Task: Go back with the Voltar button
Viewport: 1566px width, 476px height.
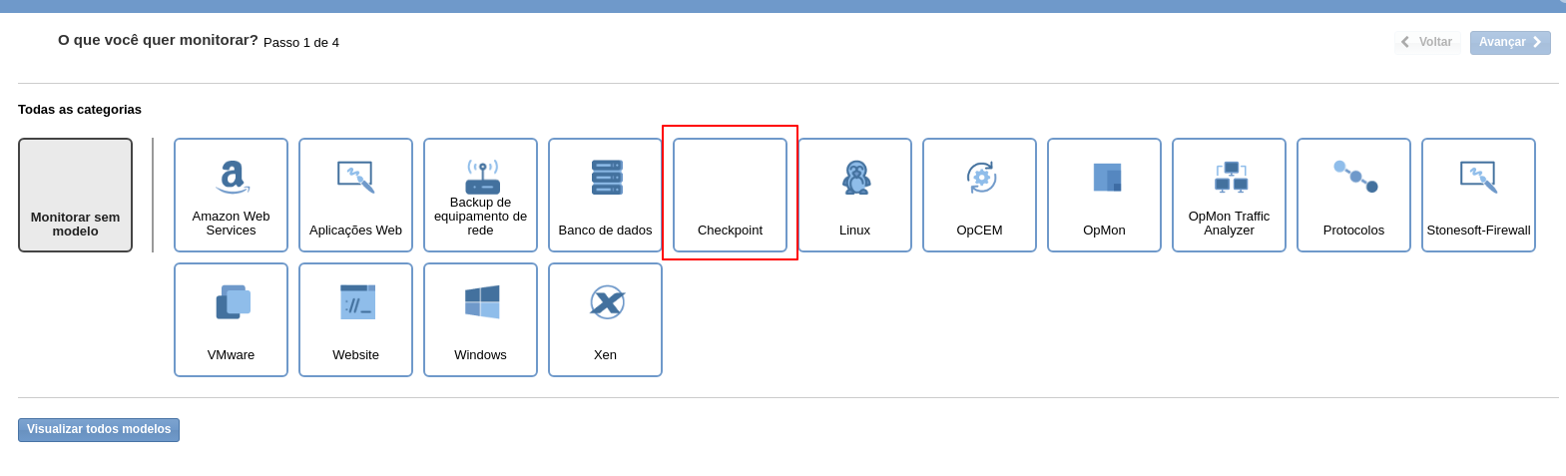Action: point(1427,42)
